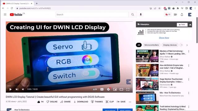Click the Dislike button

(x=52, y=102)
